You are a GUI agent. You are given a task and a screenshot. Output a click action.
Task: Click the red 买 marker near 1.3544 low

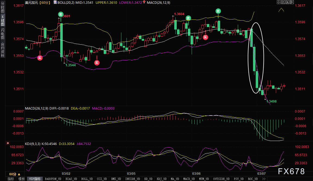[x=97, y=63]
